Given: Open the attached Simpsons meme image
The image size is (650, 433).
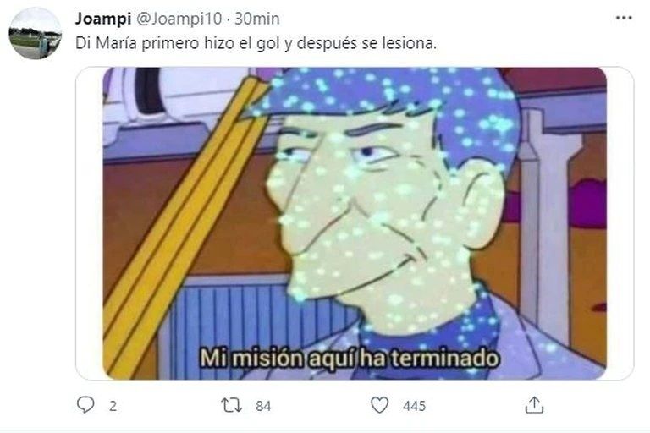Looking at the screenshot, I should 355,223.
